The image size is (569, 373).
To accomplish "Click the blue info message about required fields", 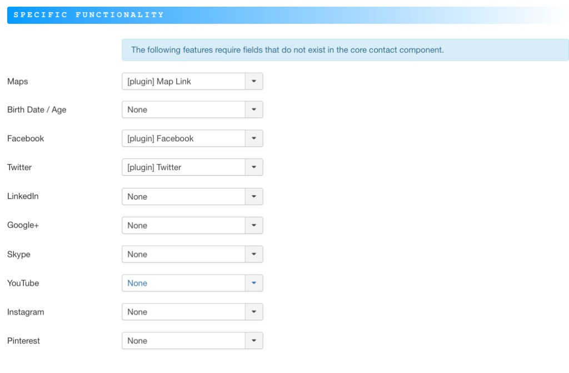I will pyautogui.click(x=345, y=50).
